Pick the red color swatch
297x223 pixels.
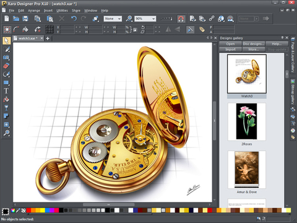pyautogui.click(x=28, y=210)
